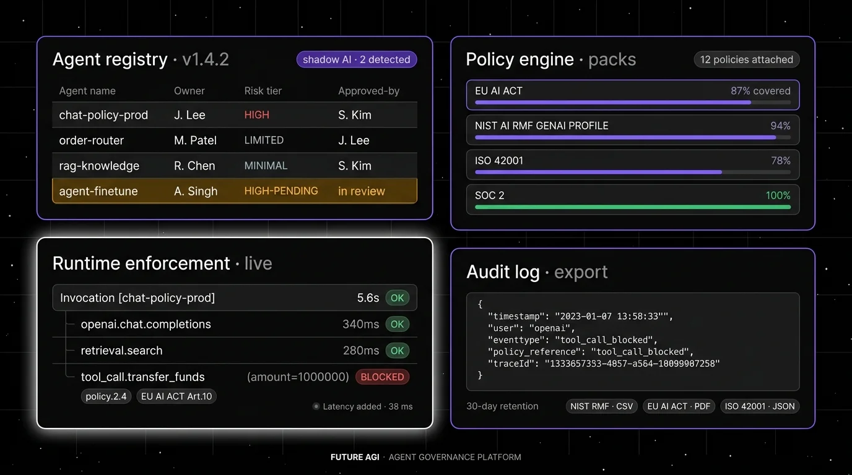Click the Agent name column header
852x475 pixels.
click(x=87, y=91)
